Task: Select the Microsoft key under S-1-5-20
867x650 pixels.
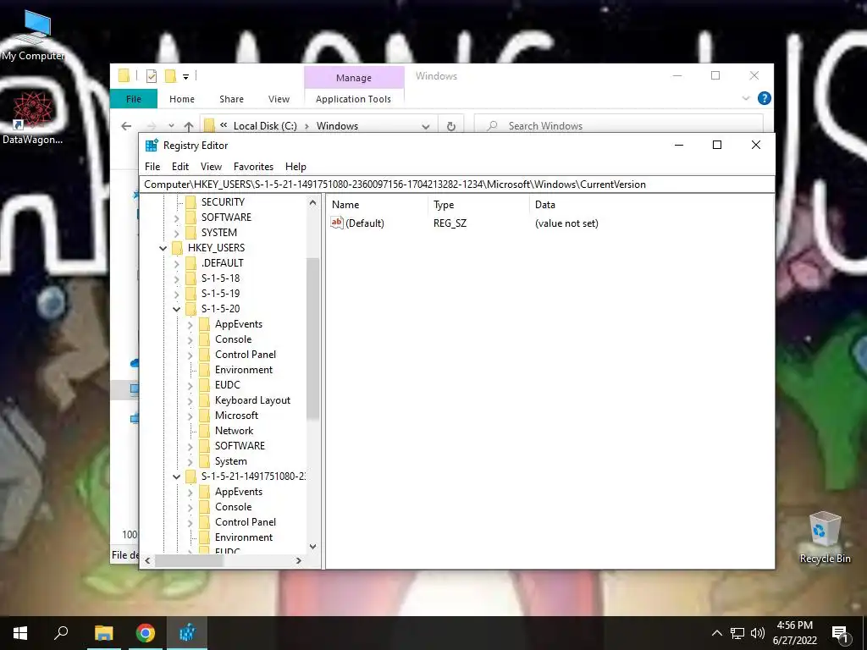Action: (x=236, y=416)
